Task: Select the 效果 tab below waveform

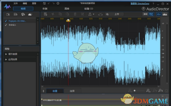Action: [72, 91]
